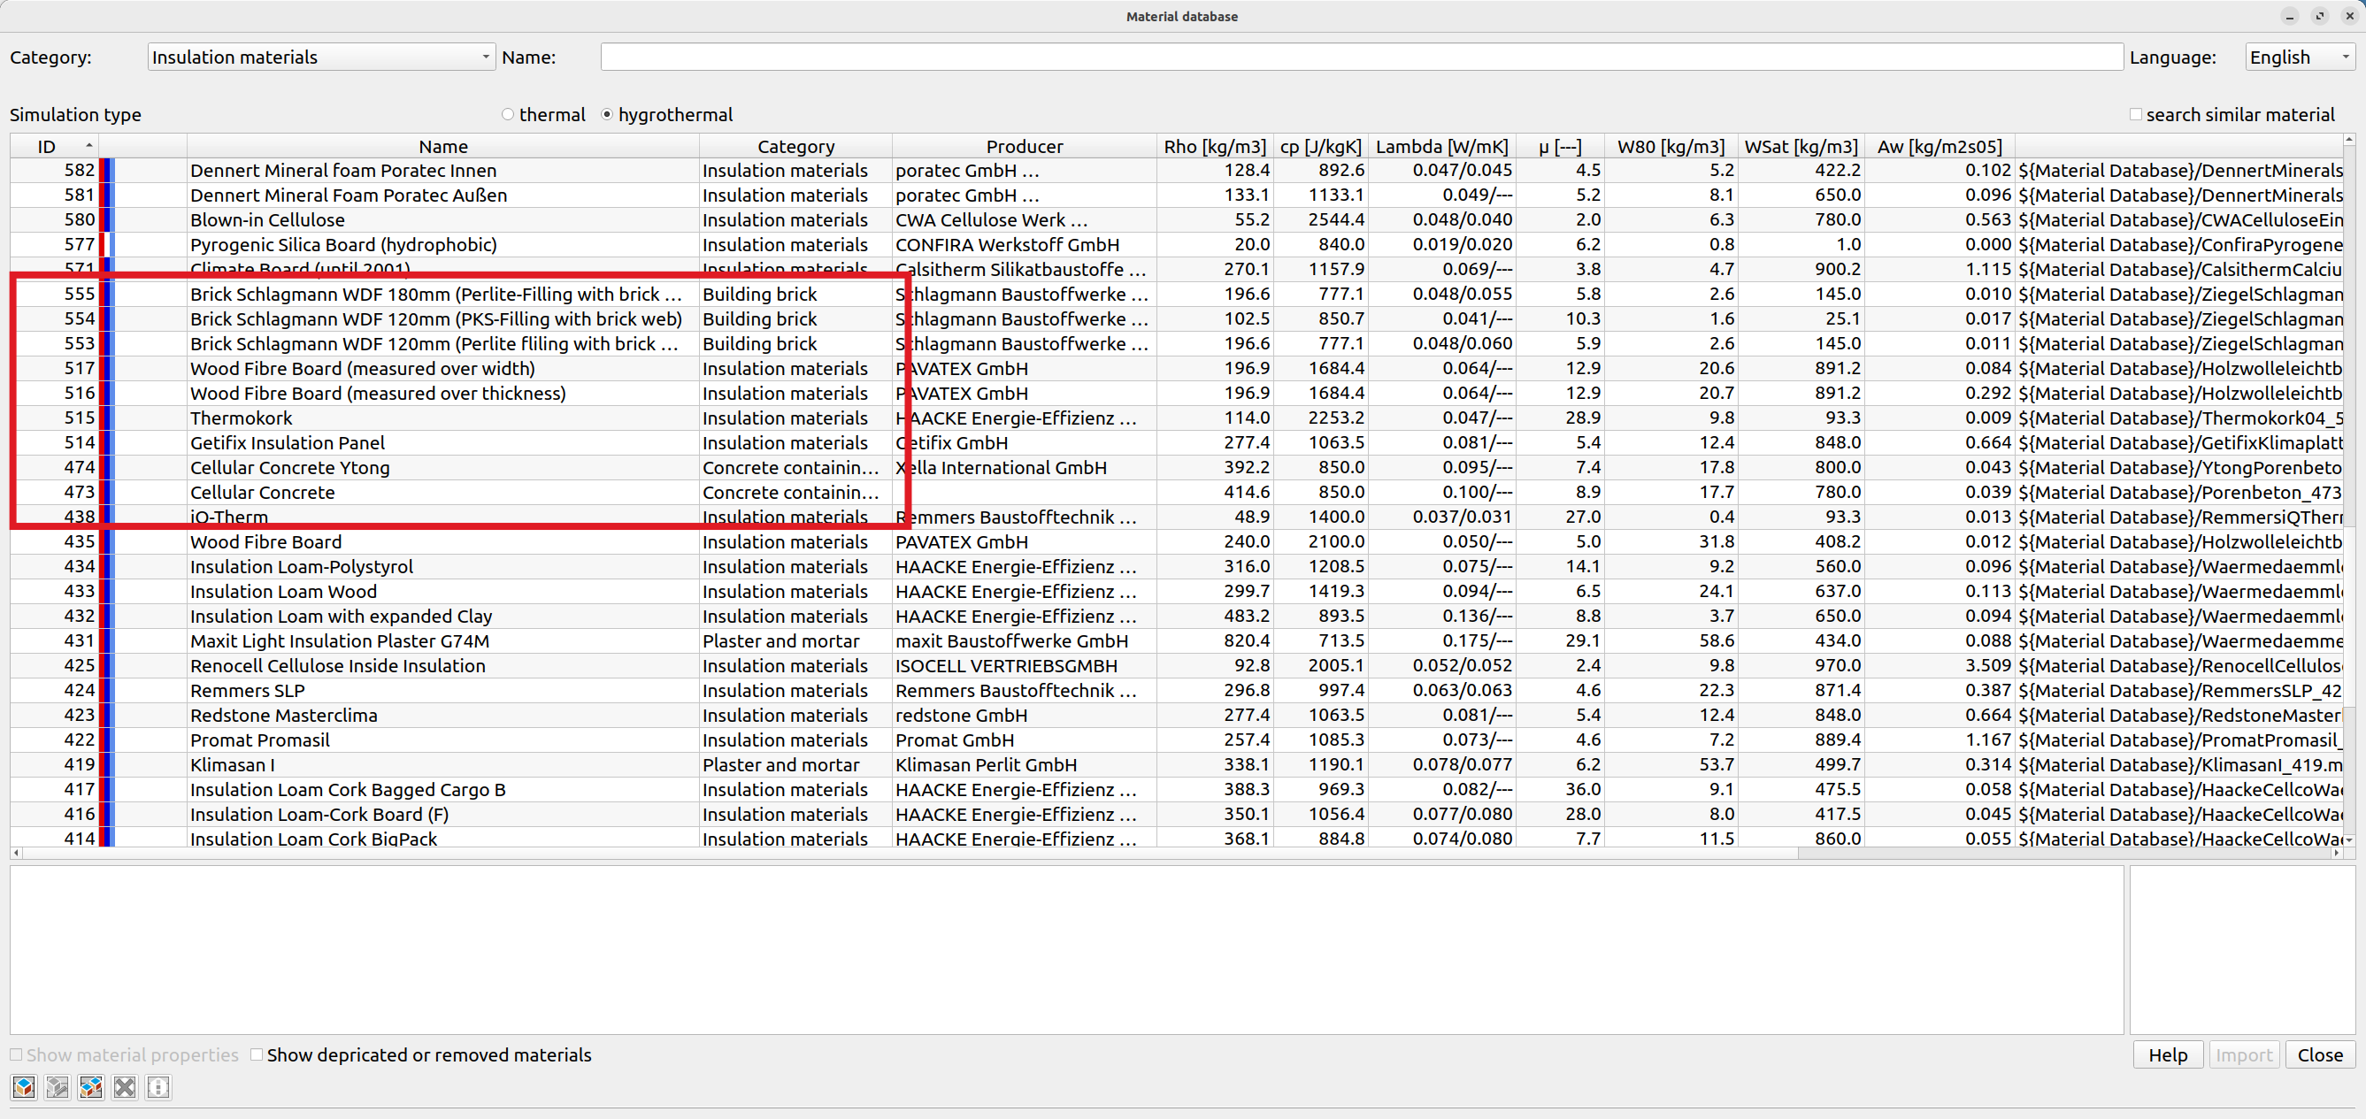Select the hygrothermal simulation type
2366x1119 pixels.
(607, 115)
